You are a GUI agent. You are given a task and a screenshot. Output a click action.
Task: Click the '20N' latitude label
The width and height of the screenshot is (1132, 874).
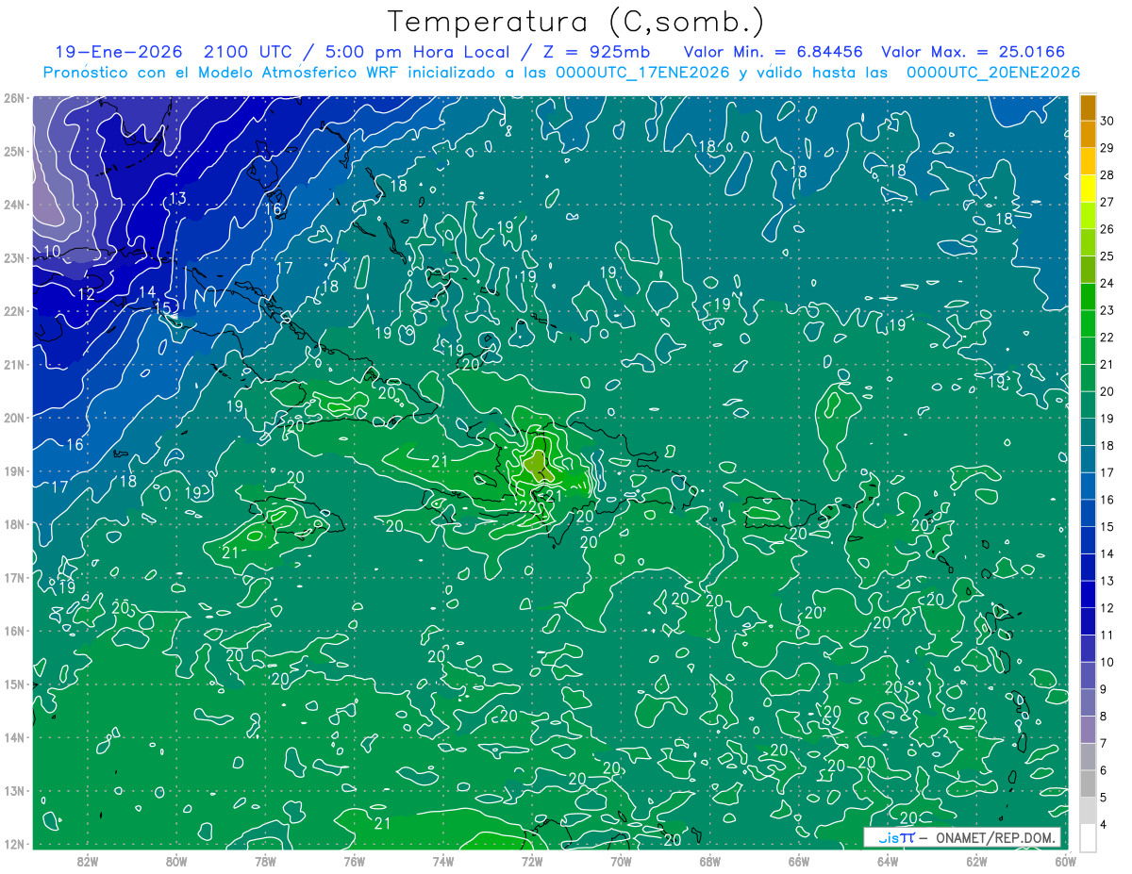point(13,418)
